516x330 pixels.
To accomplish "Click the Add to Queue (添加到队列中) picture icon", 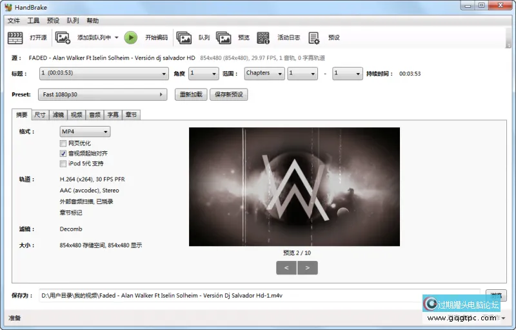I will pyautogui.click(x=63, y=37).
